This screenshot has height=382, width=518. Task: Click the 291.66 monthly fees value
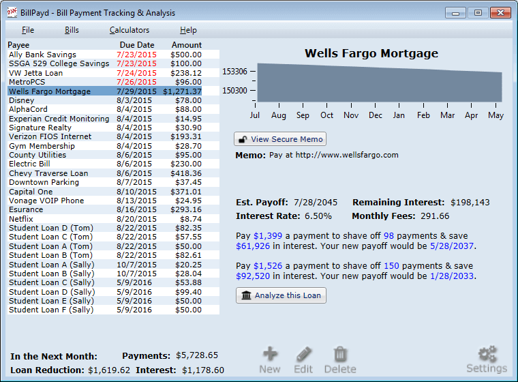(x=435, y=216)
